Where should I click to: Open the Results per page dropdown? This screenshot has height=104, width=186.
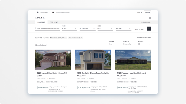[x=144, y=44]
